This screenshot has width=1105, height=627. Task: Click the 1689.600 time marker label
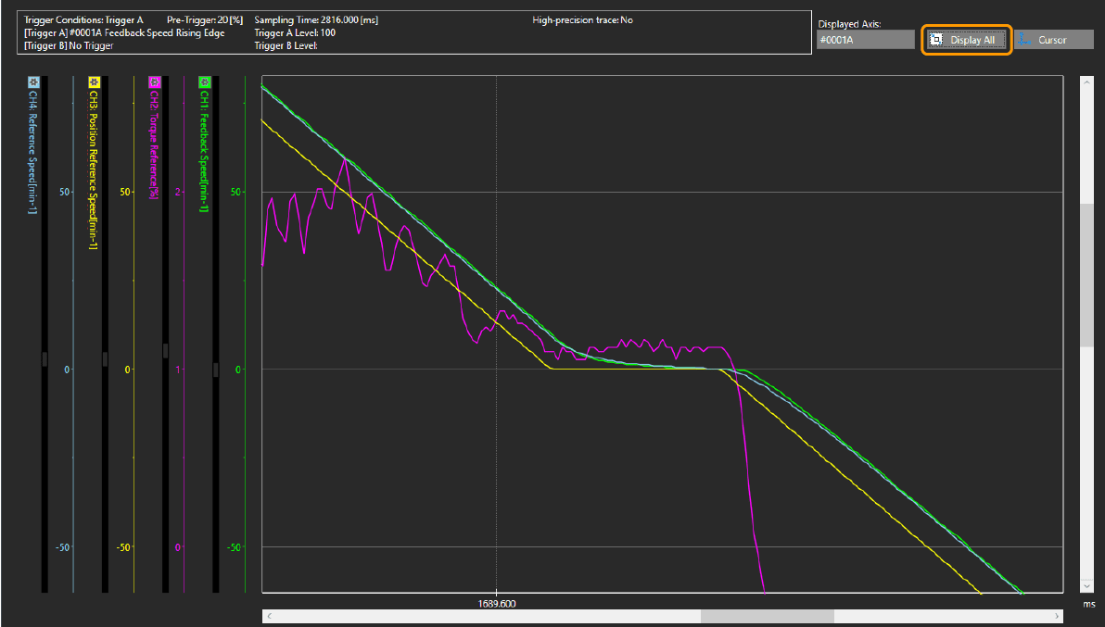click(497, 602)
